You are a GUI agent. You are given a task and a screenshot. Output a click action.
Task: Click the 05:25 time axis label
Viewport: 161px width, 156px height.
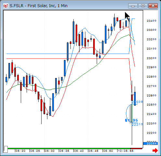35,151
